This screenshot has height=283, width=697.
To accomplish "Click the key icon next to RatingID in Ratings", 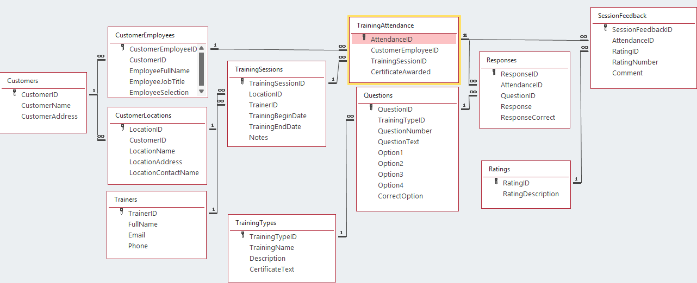I will 497,182.
